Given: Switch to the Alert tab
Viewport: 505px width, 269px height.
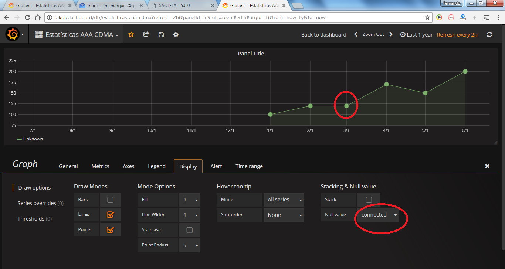Looking at the screenshot, I should pos(216,166).
